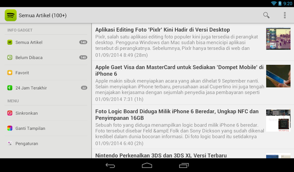The width and height of the screenshot is (294, 172).
Task: Tap the green app logo icon
Action: tap(11, 15)
